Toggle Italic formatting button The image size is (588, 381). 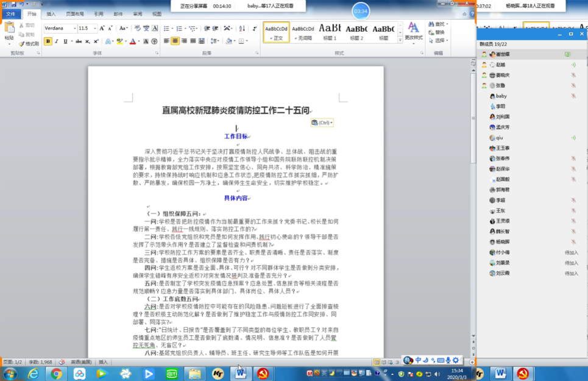(57, 41)
